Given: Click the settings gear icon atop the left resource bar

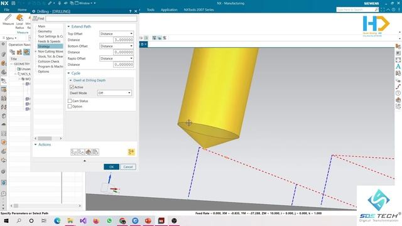Looking at the screenshot, I should [x=3, y=44].
